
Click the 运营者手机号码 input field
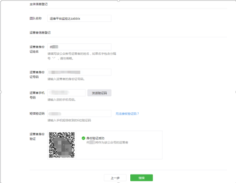pyautogui.click(x=67, y=93)
